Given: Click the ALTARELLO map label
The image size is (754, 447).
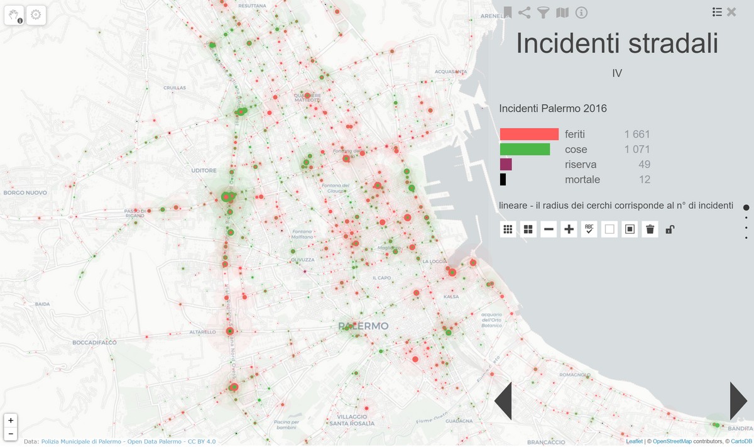Looking at the screenshot, I should tap(203, 332).
